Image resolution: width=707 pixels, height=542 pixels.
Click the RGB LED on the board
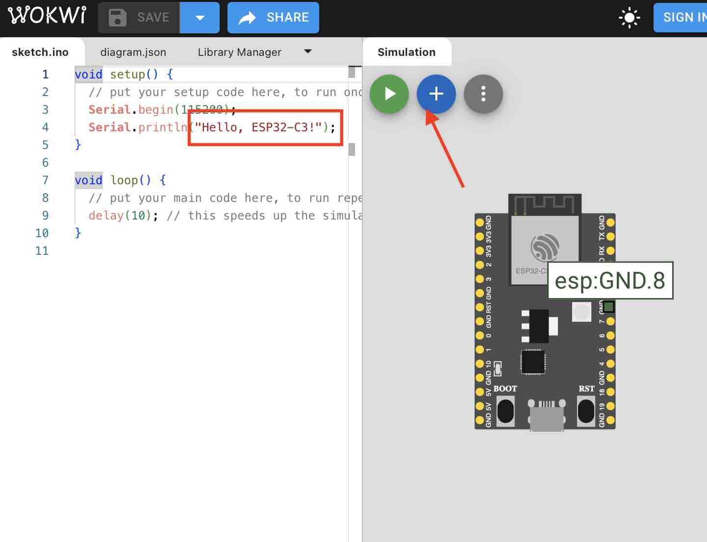[581, 312]
